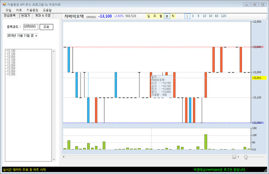This screenshot has height=174, width=269.
Task: Click the -13,050 price axis label
Action: pos(257,72)
